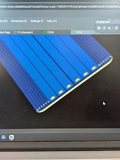The height and width of the screenshot is (160, 120).
Task: Open Microsoft Teams from the taskbar
Action: [x=4, y=137]
